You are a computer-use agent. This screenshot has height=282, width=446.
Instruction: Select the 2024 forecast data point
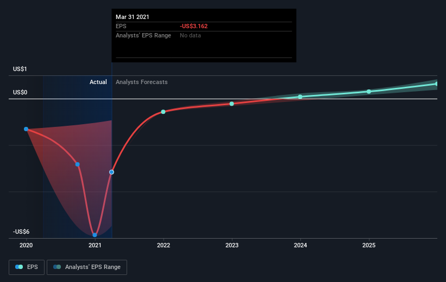[x=300, y=97]
